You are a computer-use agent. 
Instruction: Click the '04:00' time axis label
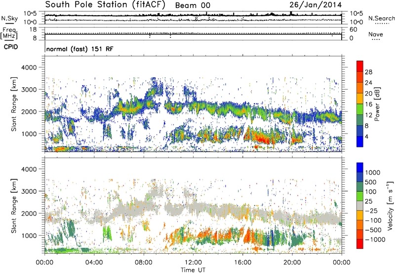click(94, 263)
